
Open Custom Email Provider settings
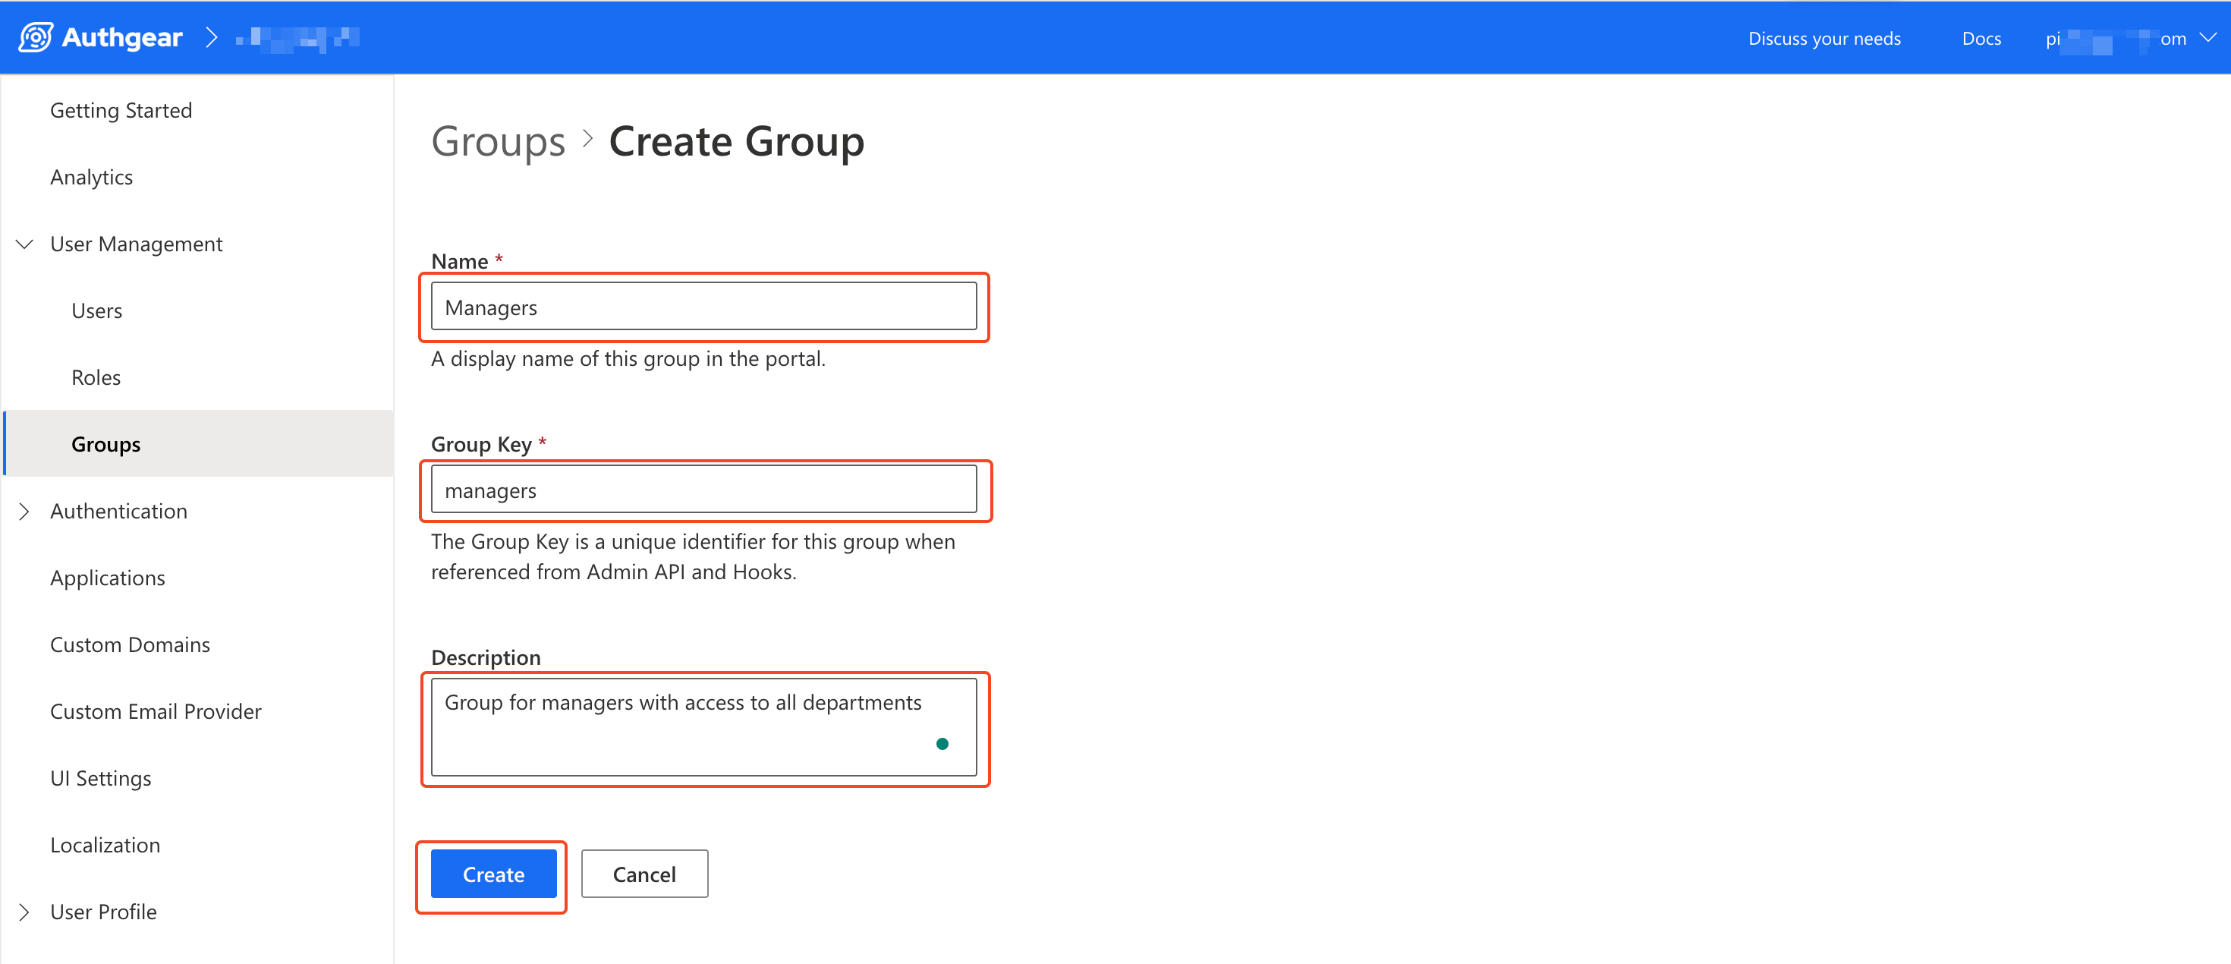click(x=155, y=710)
